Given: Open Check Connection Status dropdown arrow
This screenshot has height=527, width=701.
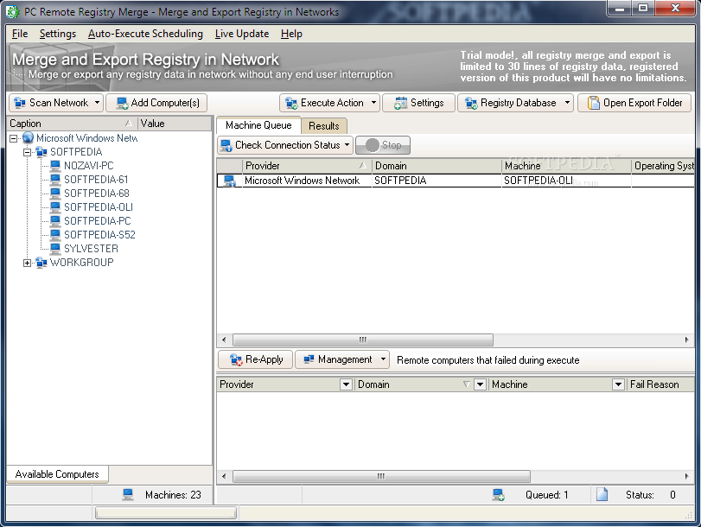Looking at the screenshot, I should [347, 145].
